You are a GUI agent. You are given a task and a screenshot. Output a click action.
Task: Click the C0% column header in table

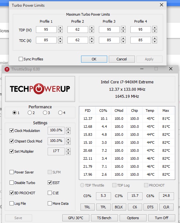click(x=103, y=111)
